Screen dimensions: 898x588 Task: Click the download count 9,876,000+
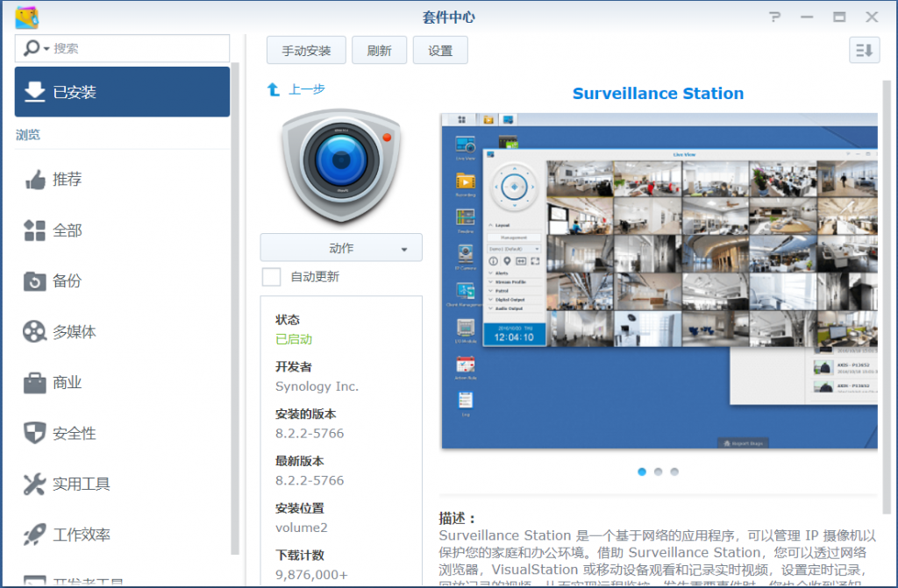(311, 574)
